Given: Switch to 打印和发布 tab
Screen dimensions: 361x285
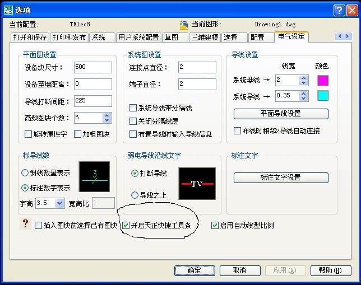Looking at the screenshot, I should (x=69, y=38).
